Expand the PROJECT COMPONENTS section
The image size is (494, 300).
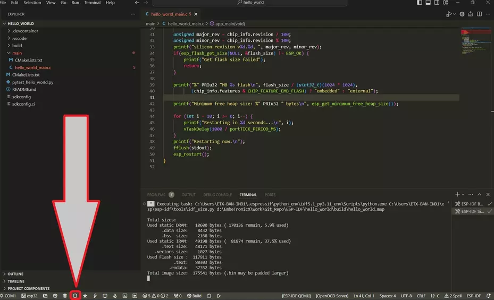coord(28,288)
